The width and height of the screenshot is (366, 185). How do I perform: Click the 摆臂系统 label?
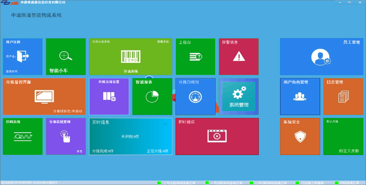[x=163, y=42]
